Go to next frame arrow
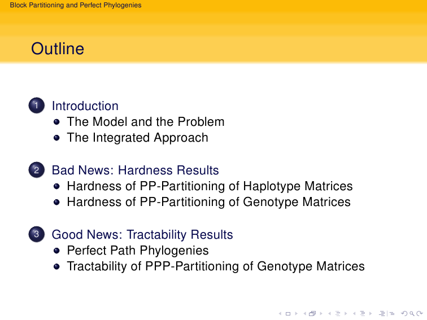Image resolution: width=427 pixels, height=320 pixels. (321, 314)
